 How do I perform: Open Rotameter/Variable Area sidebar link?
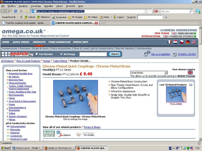pos(20,73)
